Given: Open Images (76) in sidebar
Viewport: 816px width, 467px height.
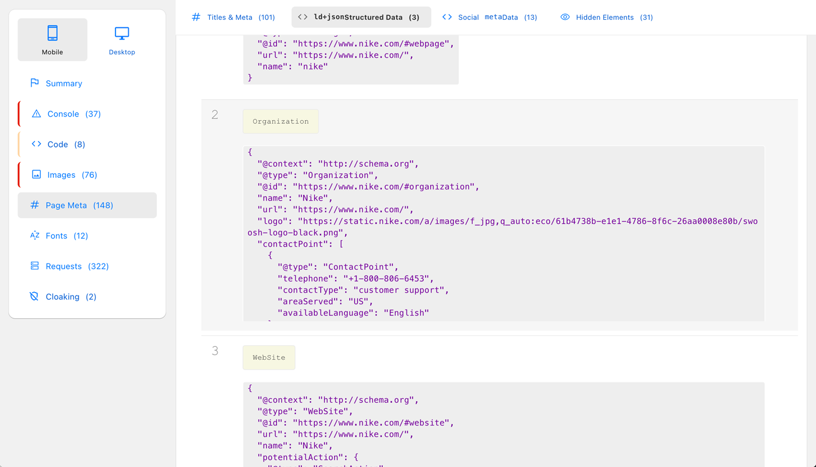Looking at the screenshot, I should click(x=87, y=175).
